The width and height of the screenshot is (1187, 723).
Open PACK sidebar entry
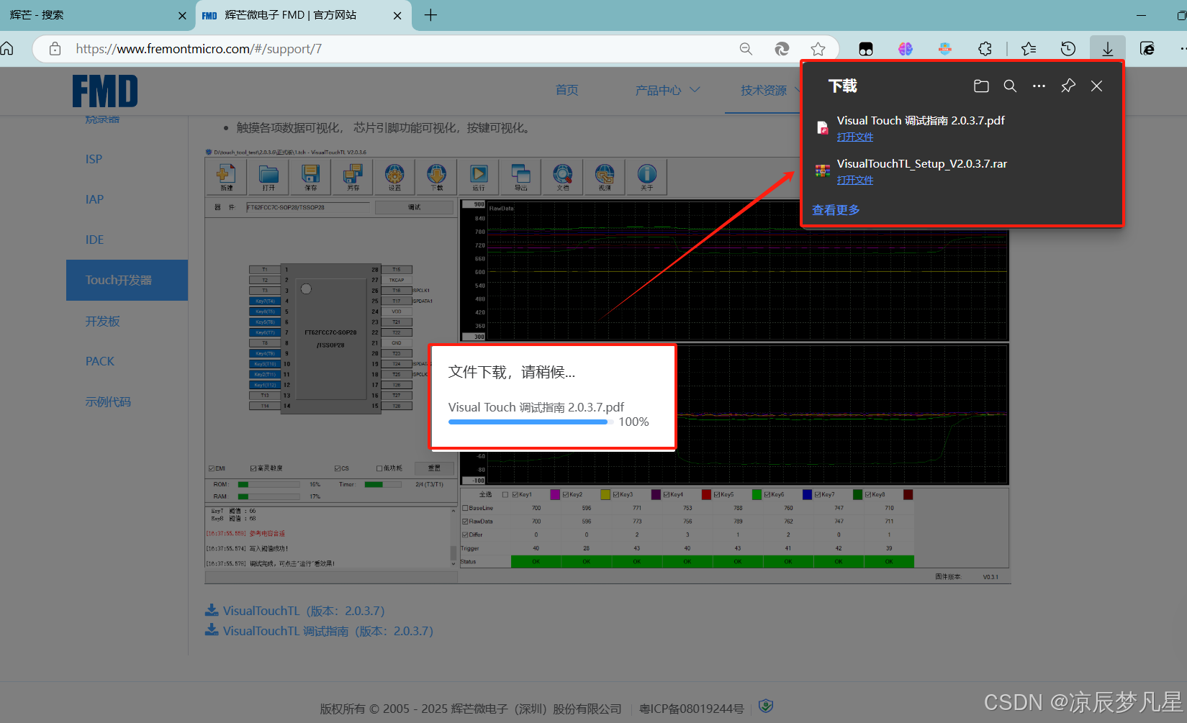click(x=100, y=361)
